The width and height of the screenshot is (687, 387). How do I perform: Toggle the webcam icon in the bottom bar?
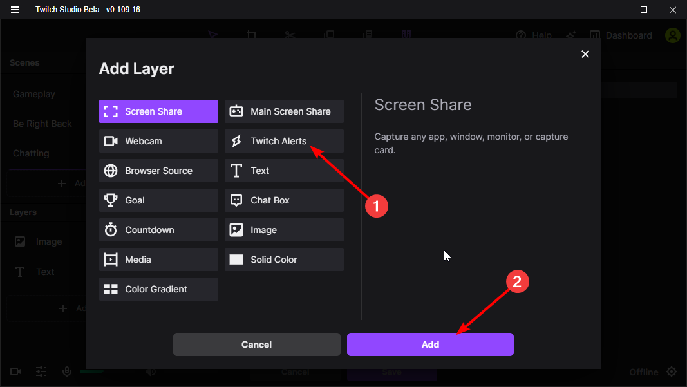point(15,372)
